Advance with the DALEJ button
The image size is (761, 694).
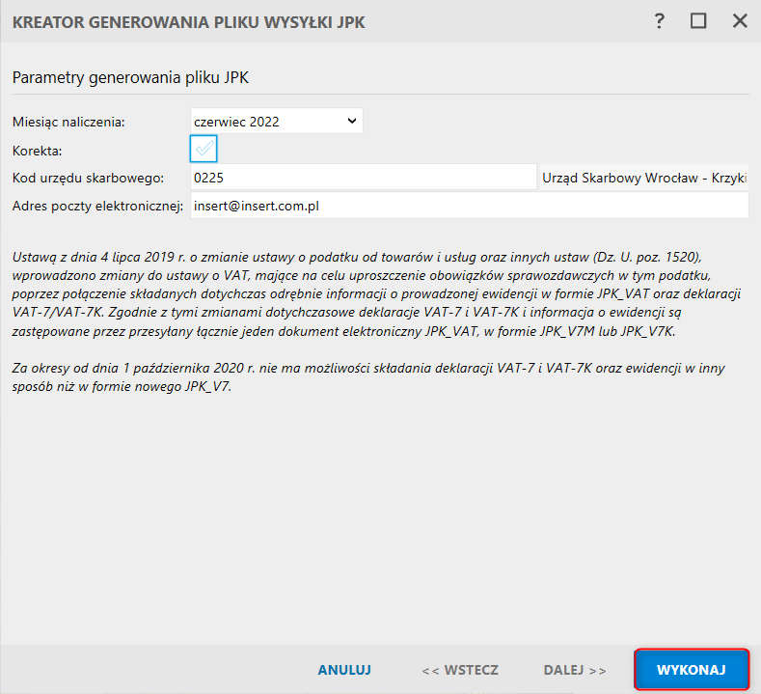[575, 670]
